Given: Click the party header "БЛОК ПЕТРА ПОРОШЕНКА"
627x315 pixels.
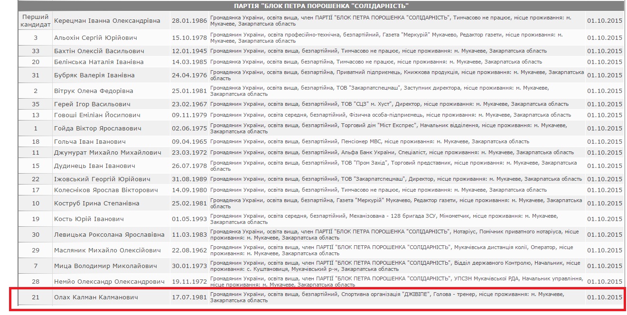Looking at the screenshot, I should (x=321, y=6).
